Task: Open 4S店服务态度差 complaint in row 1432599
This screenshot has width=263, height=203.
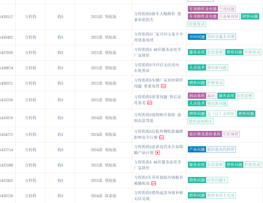Action: point(158,165)
